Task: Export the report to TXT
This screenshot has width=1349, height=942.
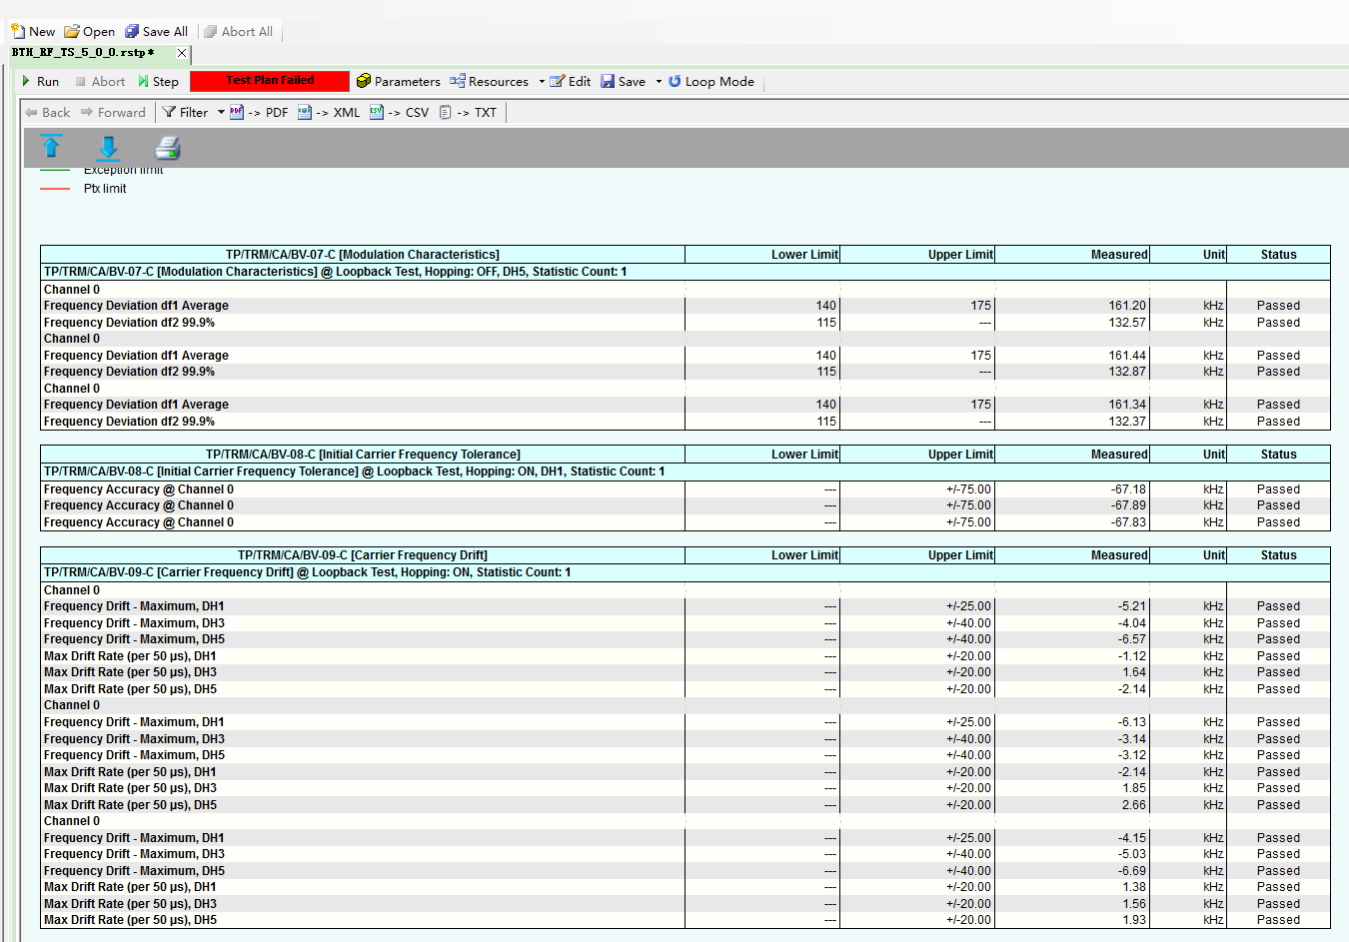Action: [468, 113]
